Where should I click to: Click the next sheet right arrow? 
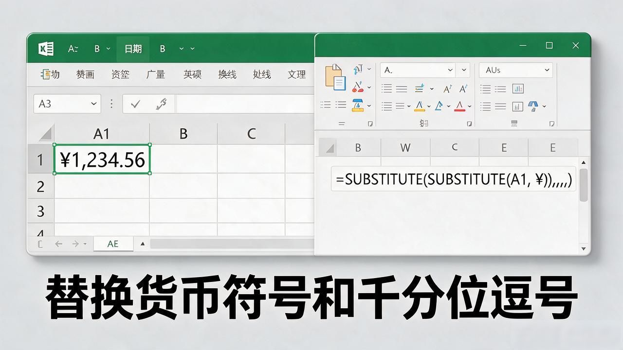point(75,244)
